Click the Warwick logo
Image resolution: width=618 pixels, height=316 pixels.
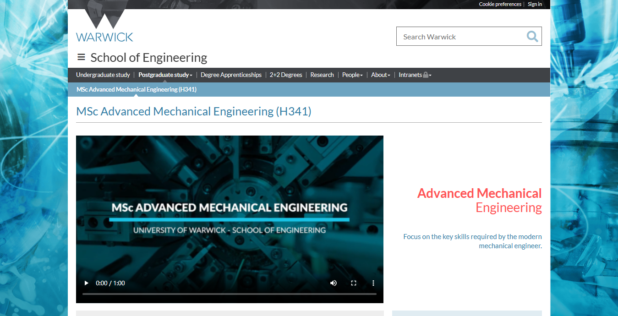click(104, 27)
